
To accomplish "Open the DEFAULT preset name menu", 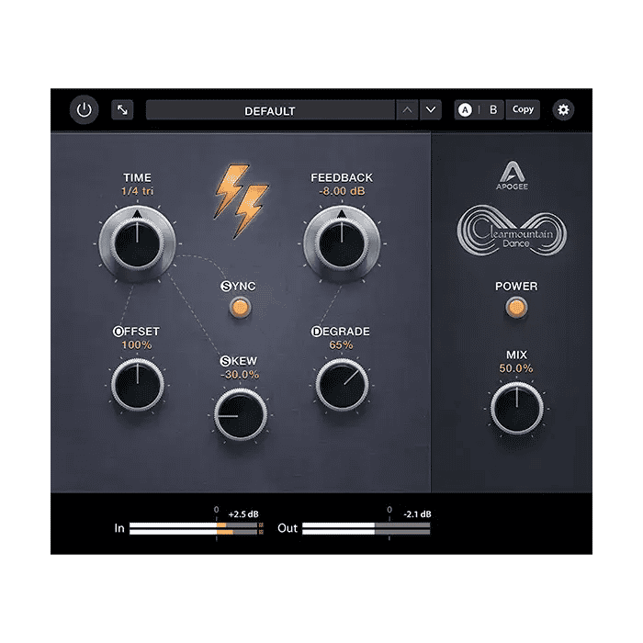I will click(x=270, y=110).
